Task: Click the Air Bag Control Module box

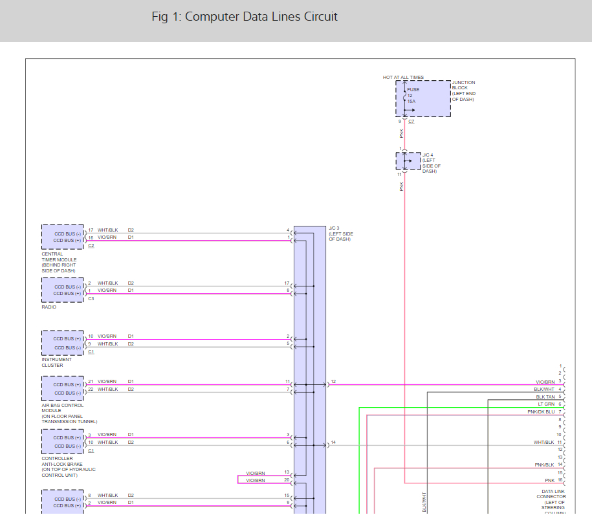Action: [63, 389]
